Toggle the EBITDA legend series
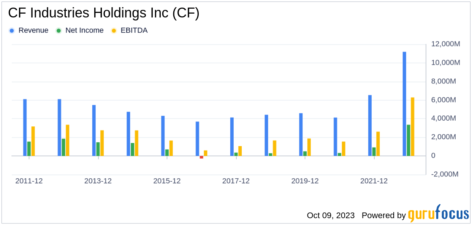Viewport: 472px width, 225px height. pos(129,30)
